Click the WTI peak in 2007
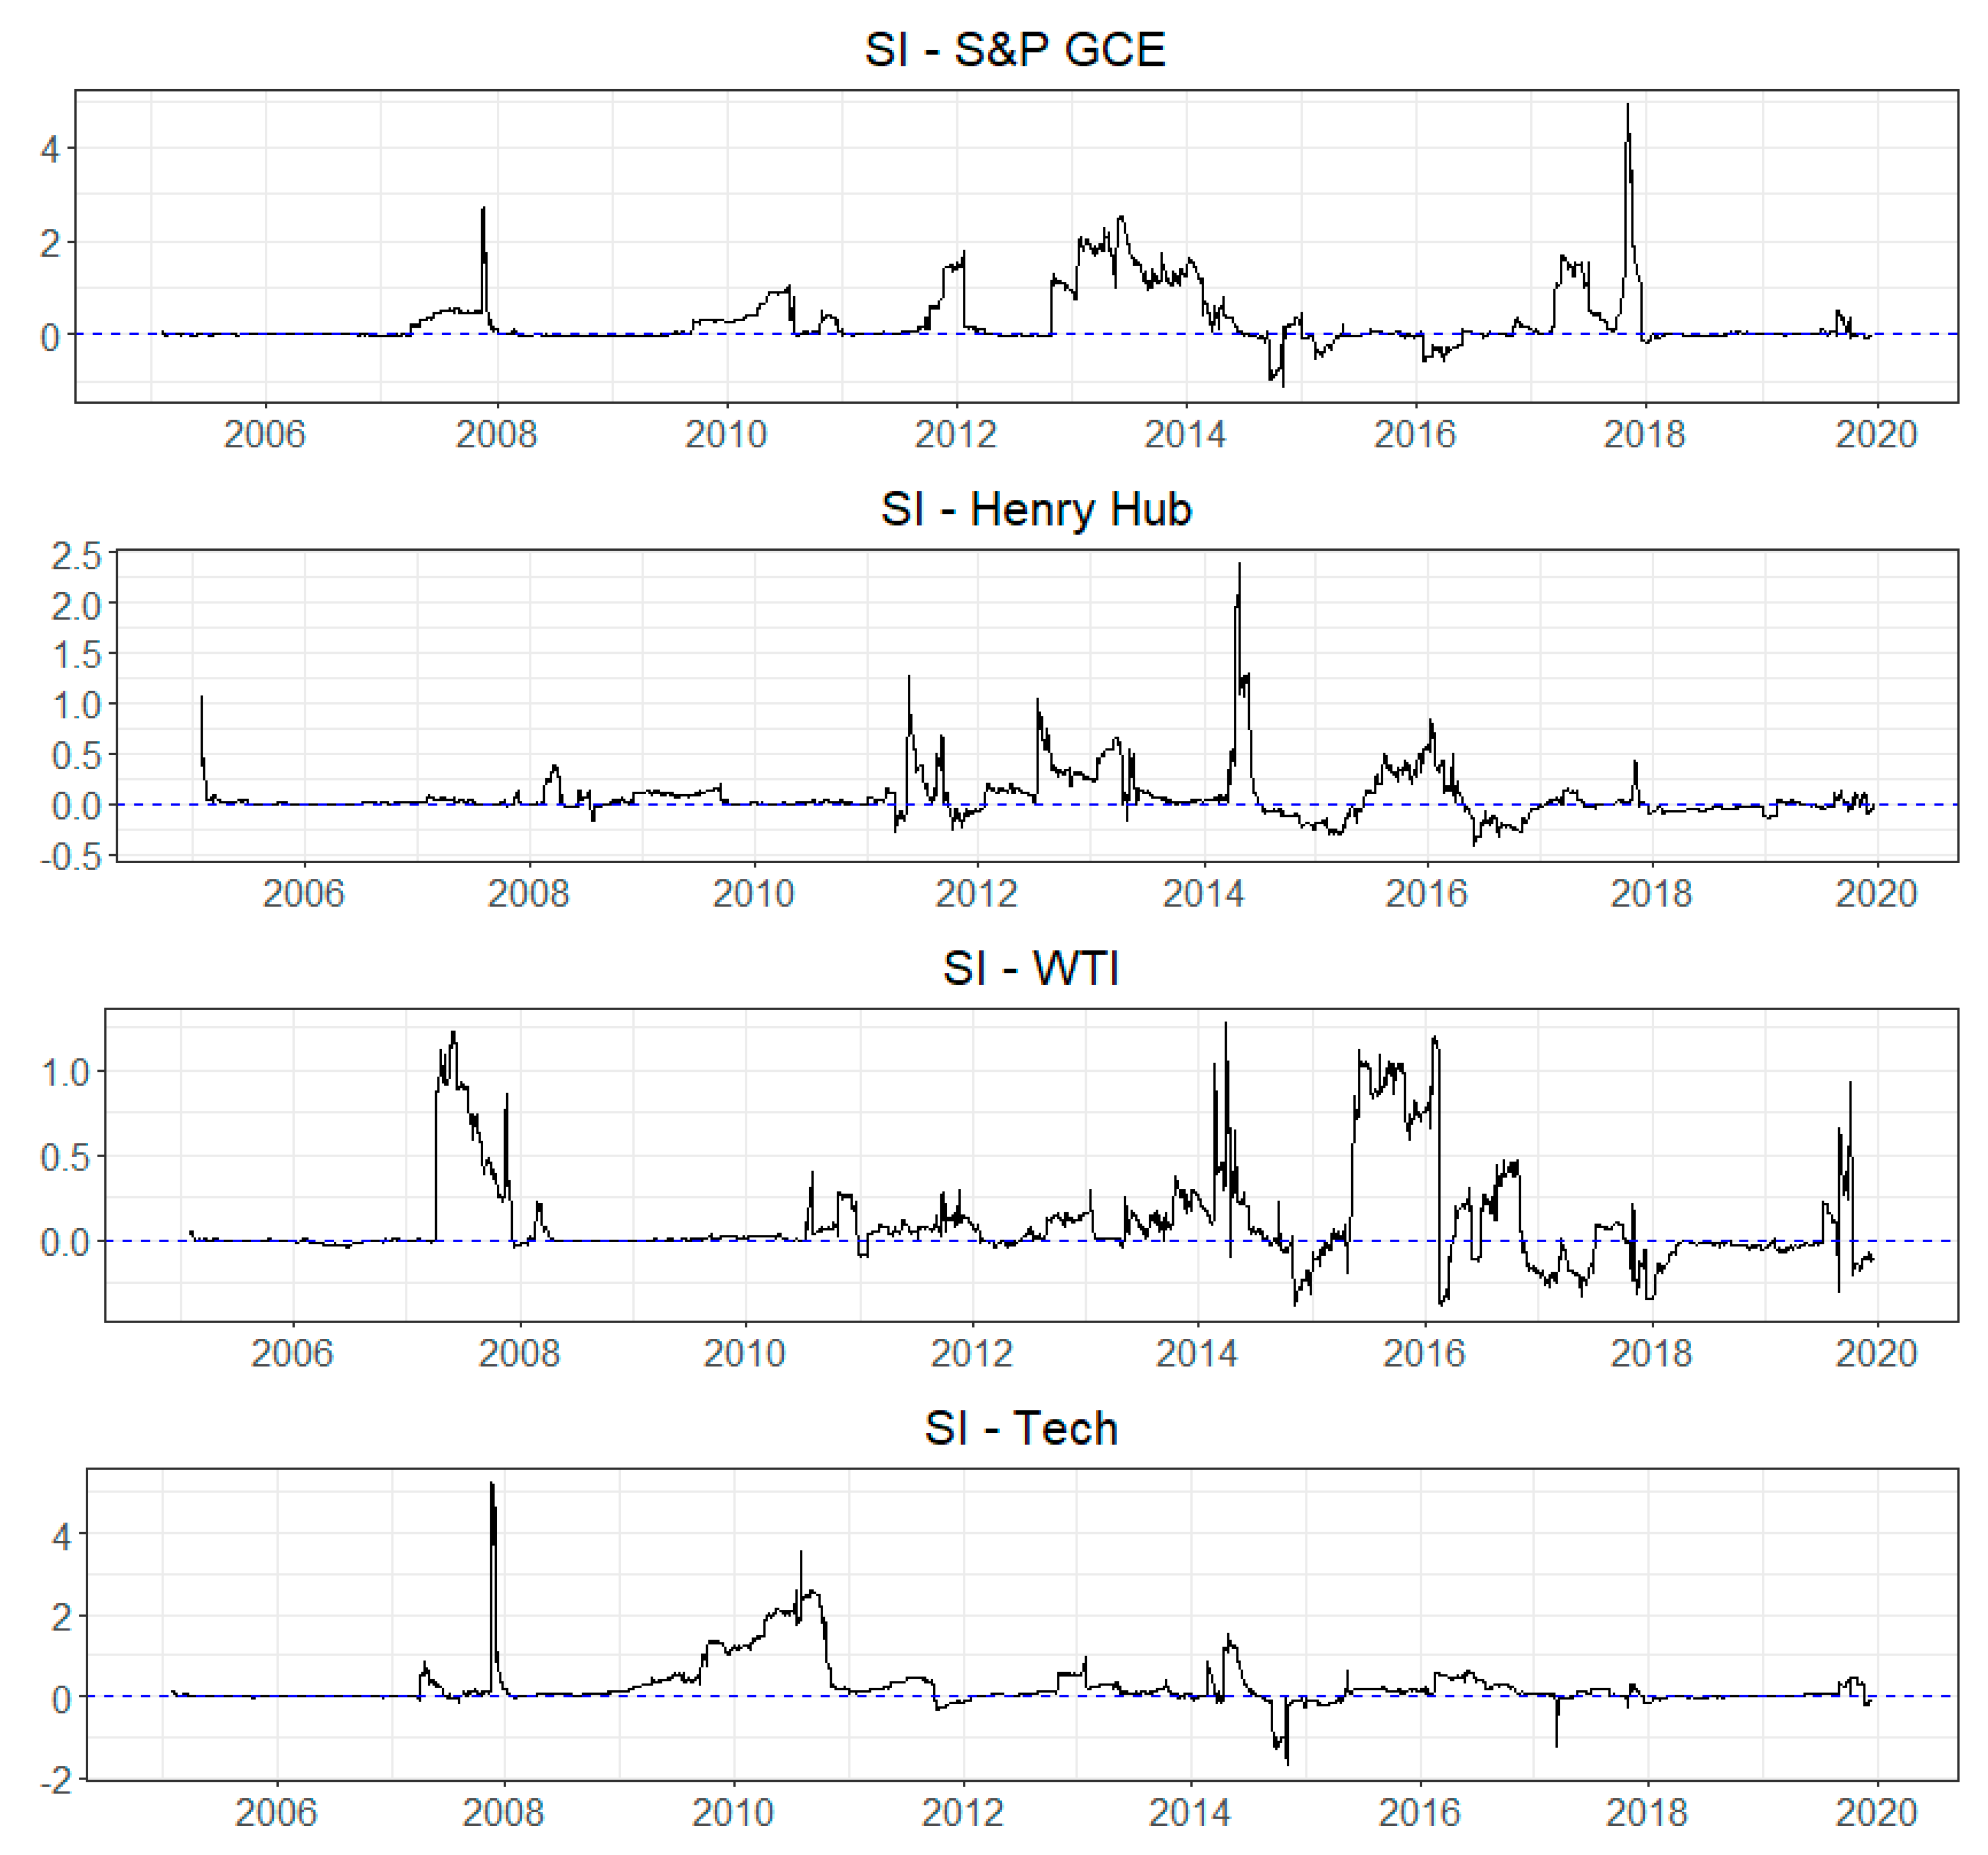The width and height of the screenshot is (1988, 1855). pos(453,1036)
